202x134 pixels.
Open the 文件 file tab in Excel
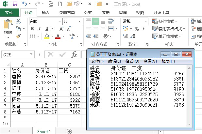point(9,13)
